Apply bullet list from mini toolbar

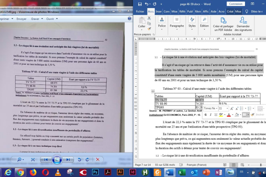(241, 109)
